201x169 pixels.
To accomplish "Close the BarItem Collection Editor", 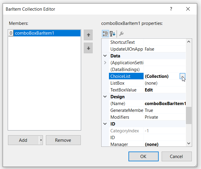I will coord(188,9).
